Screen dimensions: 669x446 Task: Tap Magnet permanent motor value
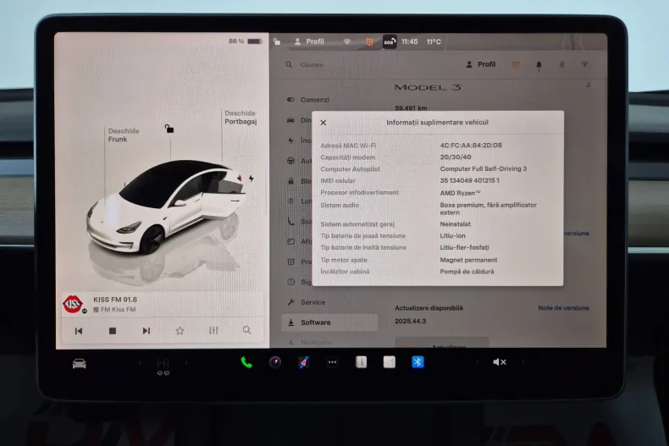coord(468,260)
